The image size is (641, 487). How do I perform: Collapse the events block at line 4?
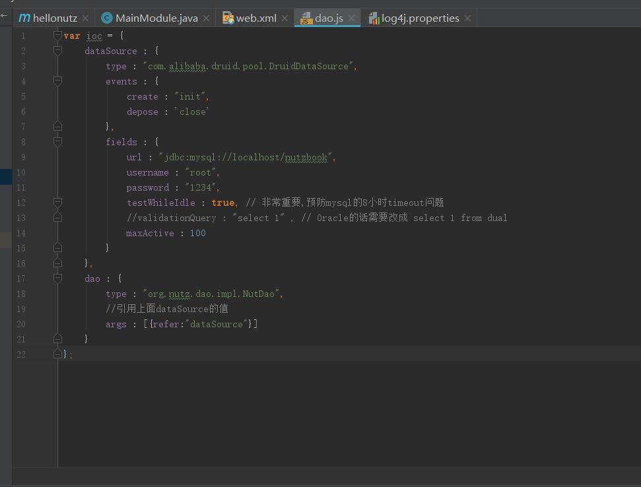pos(57,81)
